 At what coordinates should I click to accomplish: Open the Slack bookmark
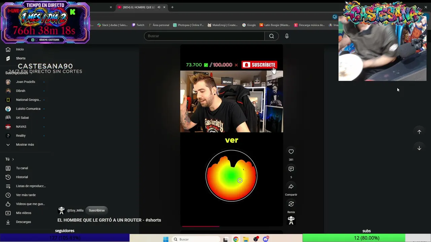tap(112, 25)
